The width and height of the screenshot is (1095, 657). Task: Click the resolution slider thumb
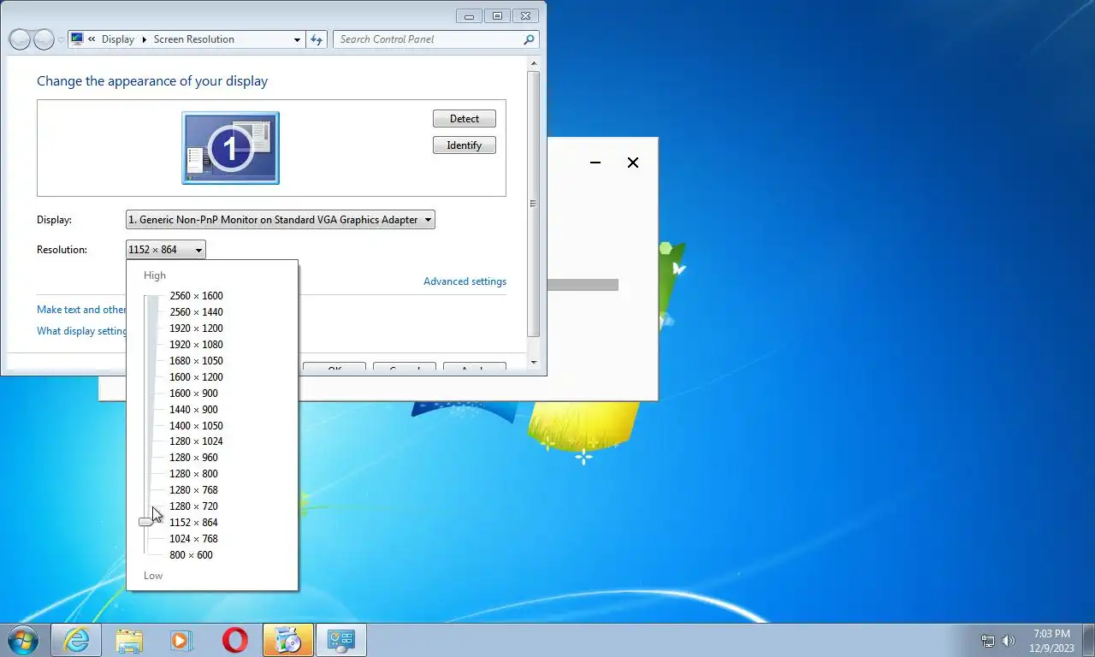pyautogui.click(x=146, y=522)
